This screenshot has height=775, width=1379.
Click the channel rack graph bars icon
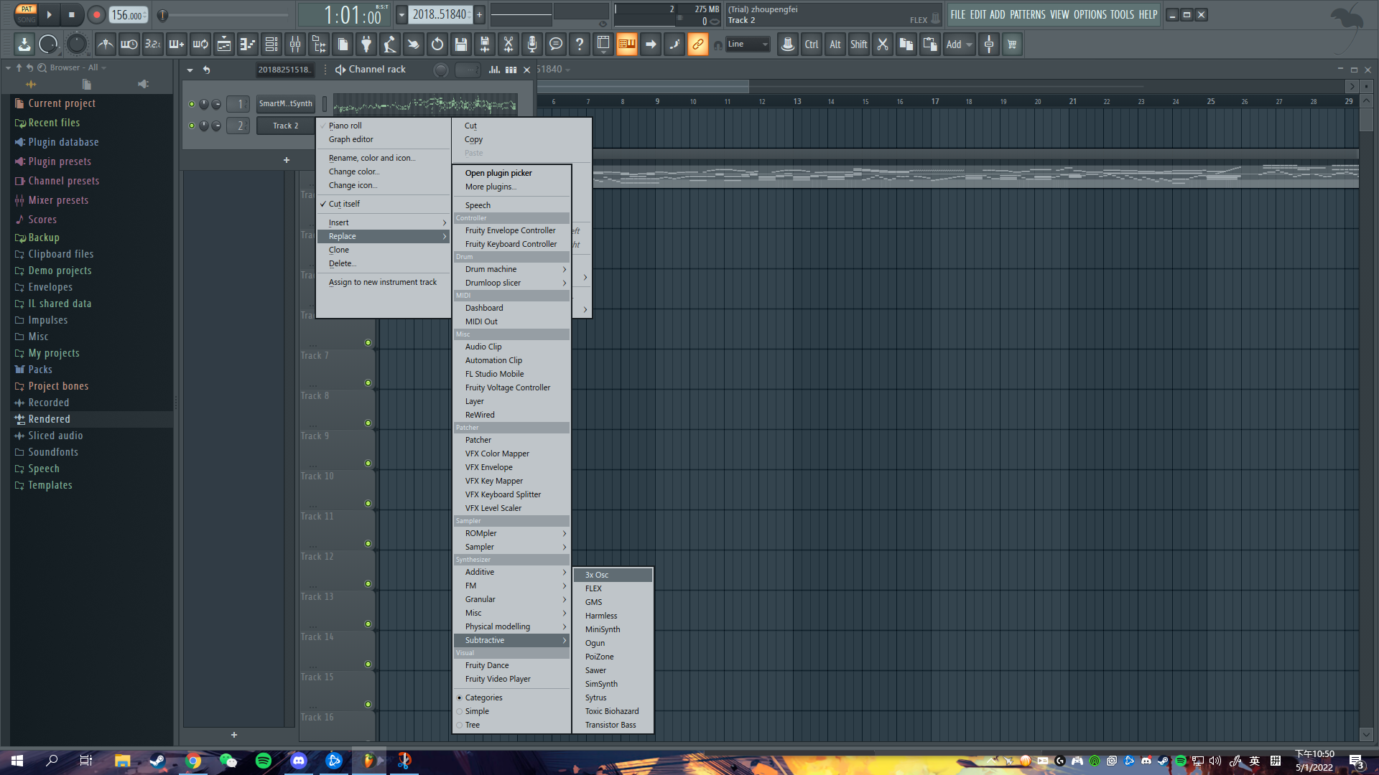tap(494, 70)
